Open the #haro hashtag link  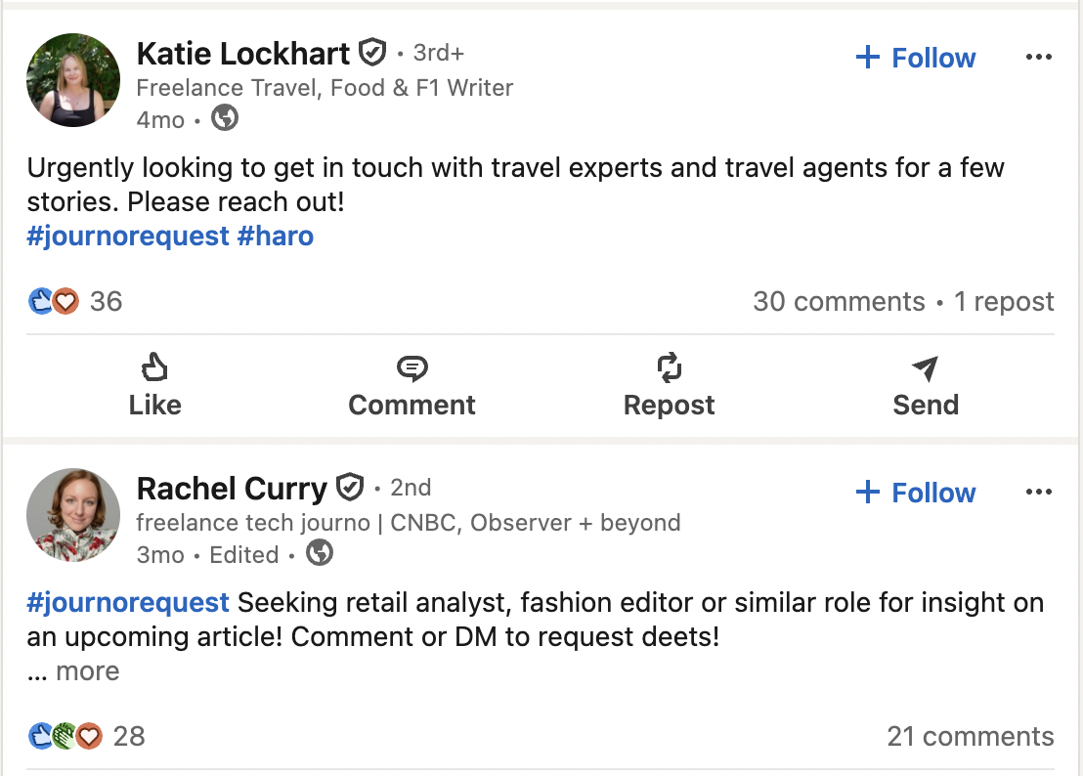coord(275,236)
